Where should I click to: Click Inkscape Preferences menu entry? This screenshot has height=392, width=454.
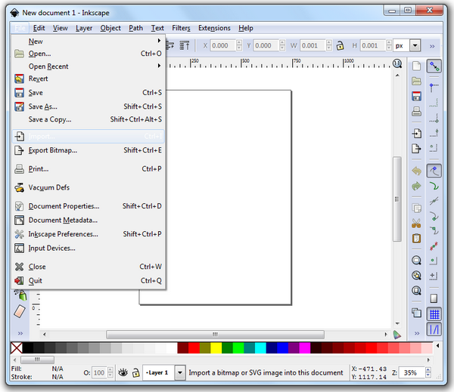point(89,234)
